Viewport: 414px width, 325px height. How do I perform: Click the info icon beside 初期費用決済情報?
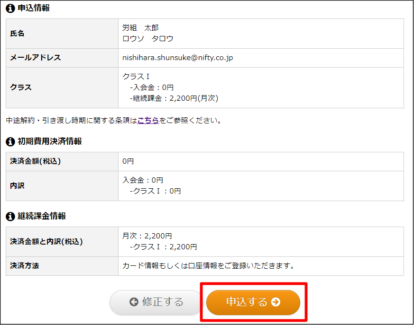[10, 141]
